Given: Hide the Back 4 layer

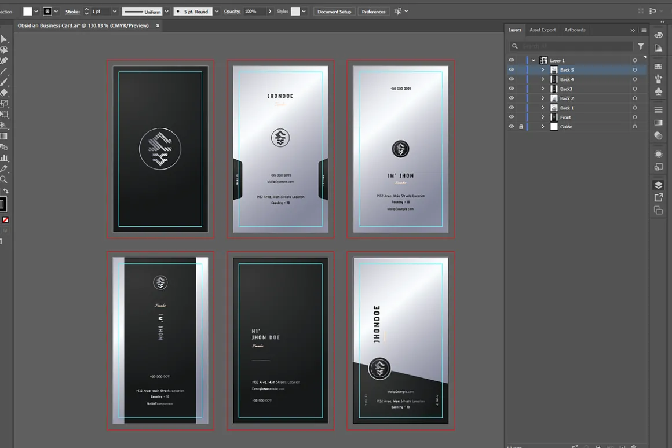Looking at the screenshot, I should point(512,79).
